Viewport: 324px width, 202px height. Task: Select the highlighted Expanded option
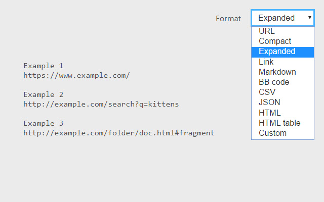click(277, 52)
